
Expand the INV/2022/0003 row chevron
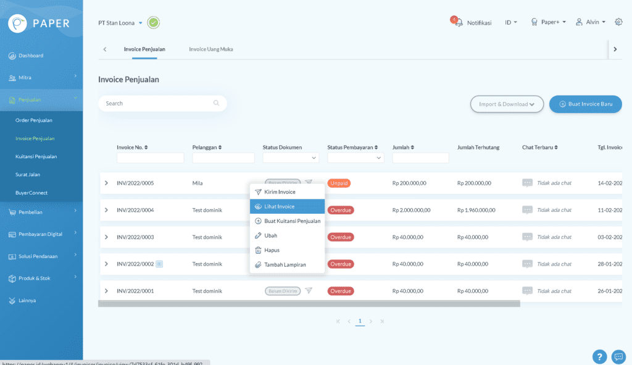106,237
